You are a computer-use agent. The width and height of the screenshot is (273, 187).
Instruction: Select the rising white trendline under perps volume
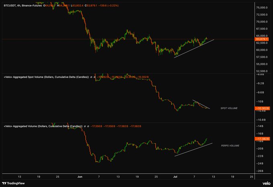[x=194, y=150]
